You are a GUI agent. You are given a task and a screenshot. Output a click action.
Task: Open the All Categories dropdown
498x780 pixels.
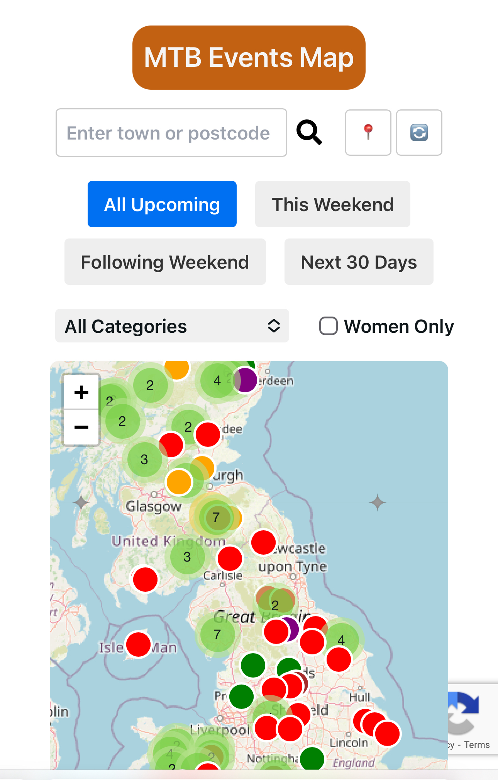pos(172,326)
